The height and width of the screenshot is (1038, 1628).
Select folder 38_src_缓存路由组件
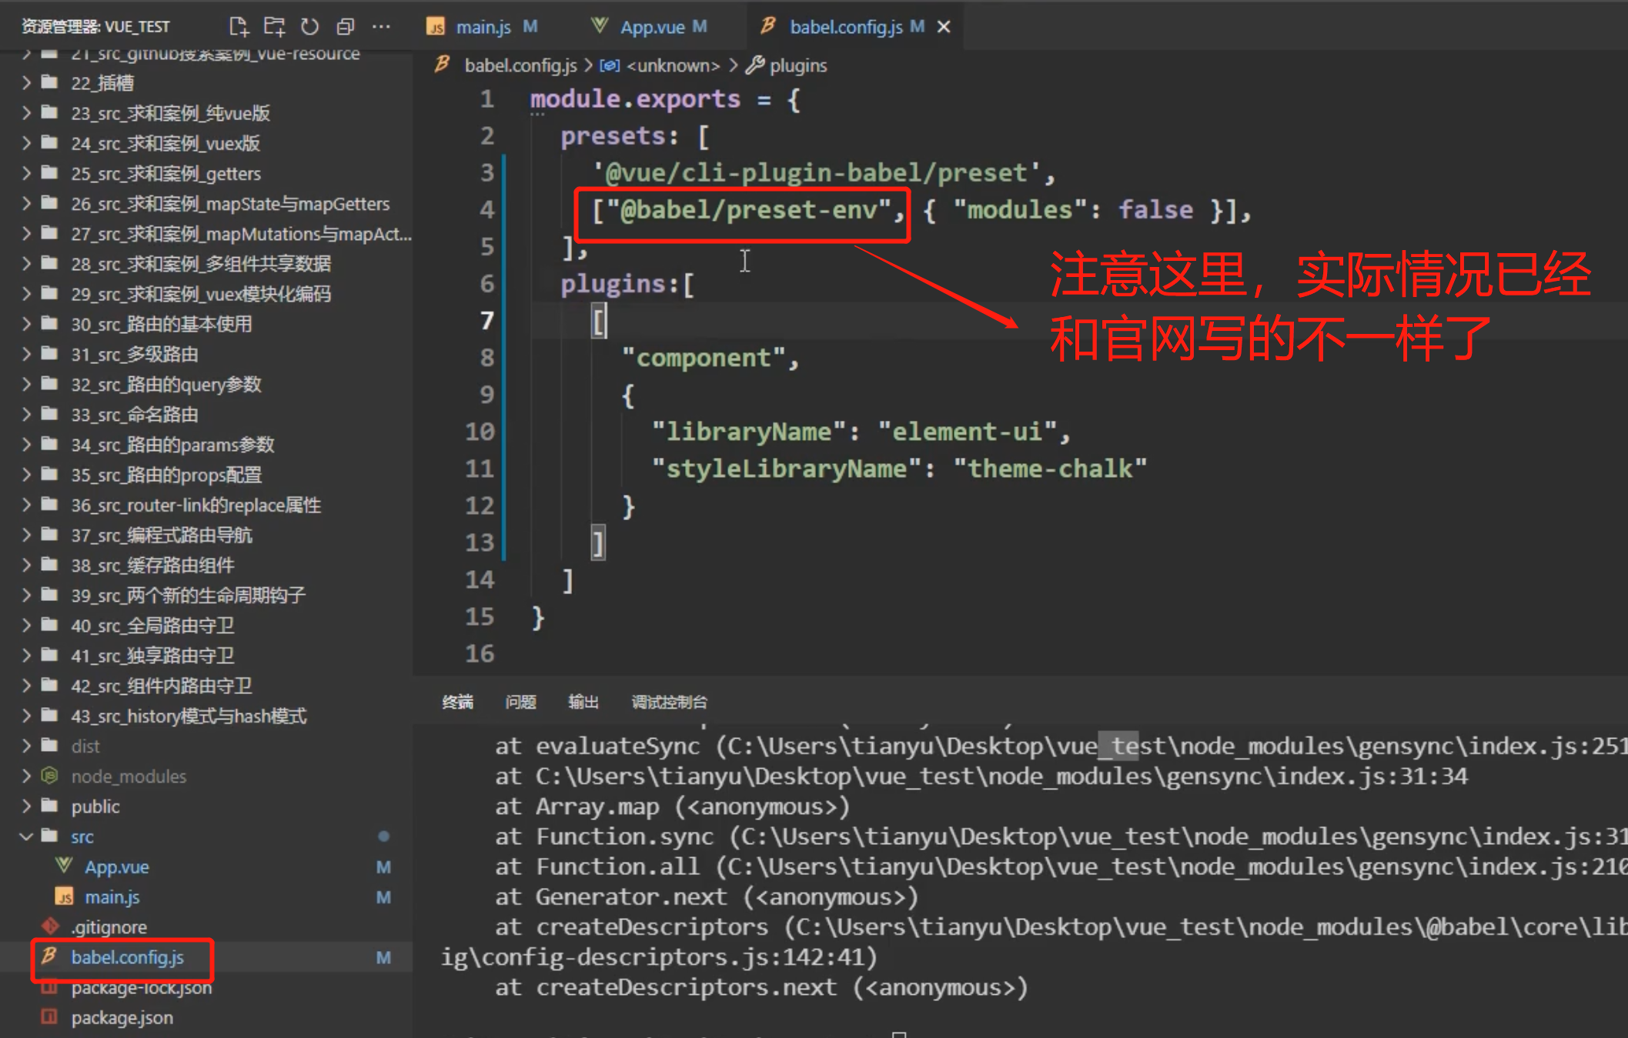152,566
